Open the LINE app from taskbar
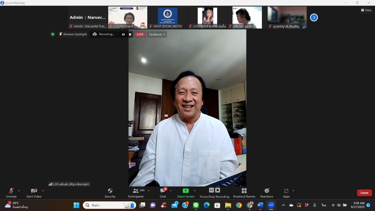This screenshot has height=211, width=375. pos(196,205)
